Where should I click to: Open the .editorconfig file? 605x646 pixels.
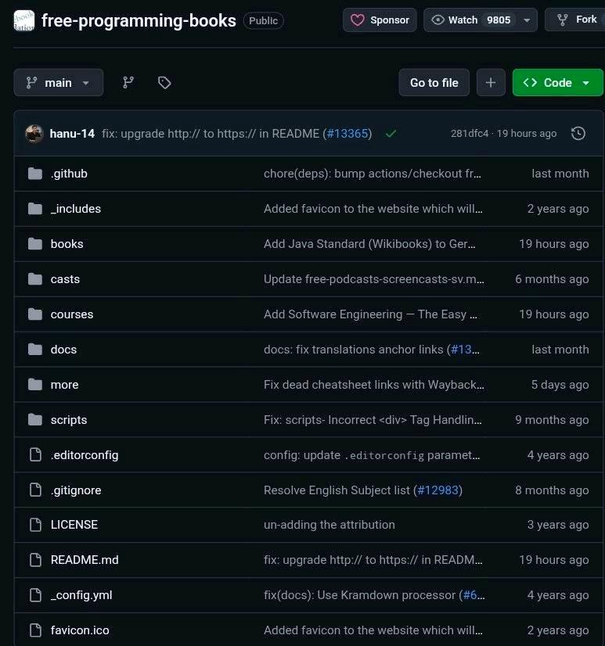(x=85, y=455)
